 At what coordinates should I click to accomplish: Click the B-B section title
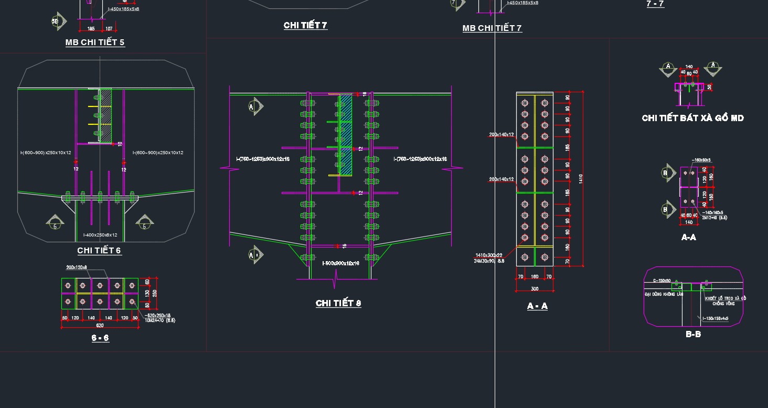click(693, 334)
